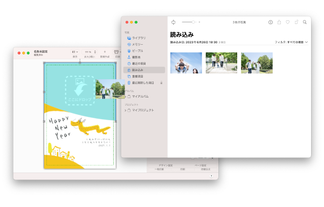The height and width of the screenshot is (207, 324).
Task: Open 最近削除した項目 in the Photos sidebar
Action: [143, 83]
